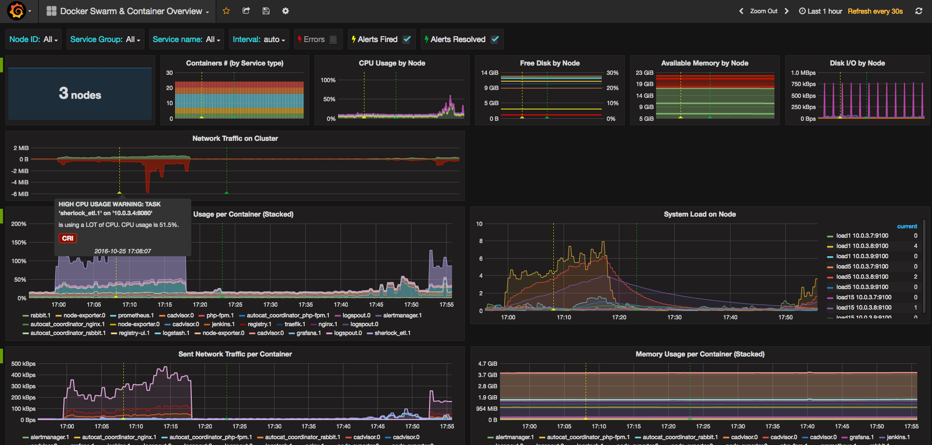Click the System Load legend scrollbar

924,267
